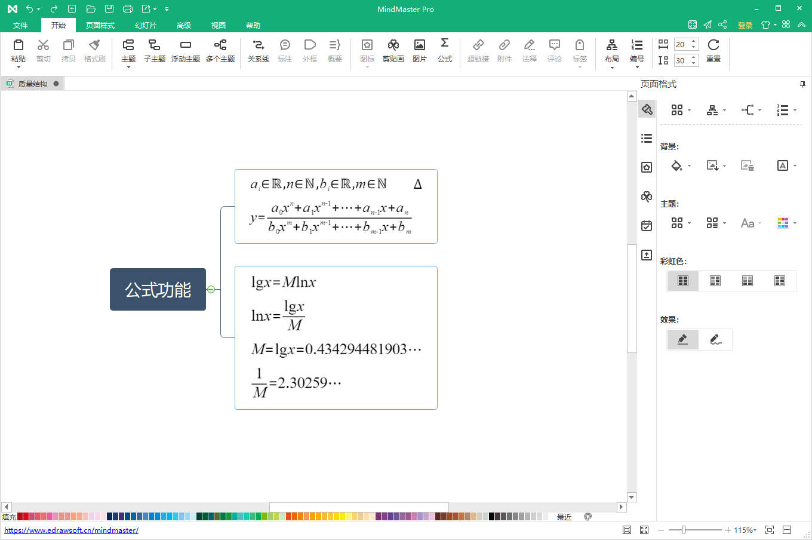The height and width of the screenshot is (540, 812).
Task: Increase the vertical spacing 30 stepper
Action: coord(694,57)
